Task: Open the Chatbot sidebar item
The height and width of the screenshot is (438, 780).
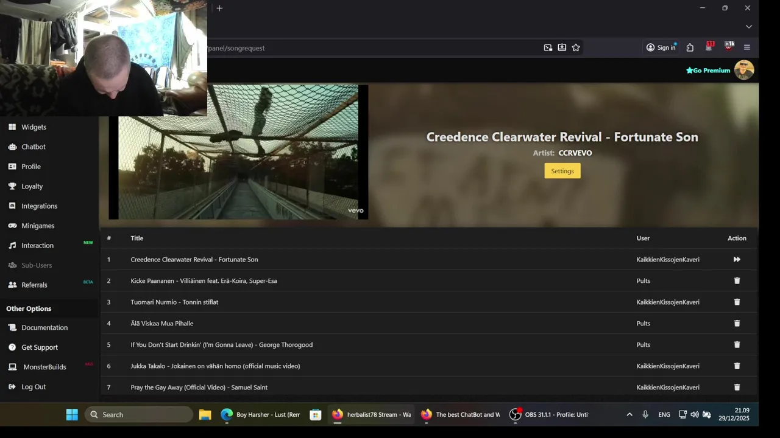Action: 34,147
